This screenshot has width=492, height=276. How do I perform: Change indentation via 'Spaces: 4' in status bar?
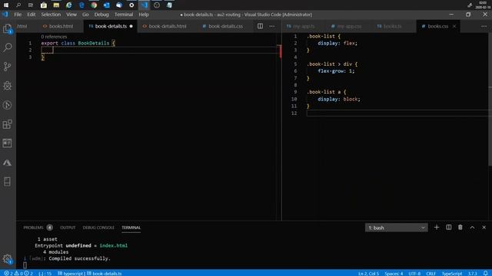pyautogui.click(x=394, y=273)
